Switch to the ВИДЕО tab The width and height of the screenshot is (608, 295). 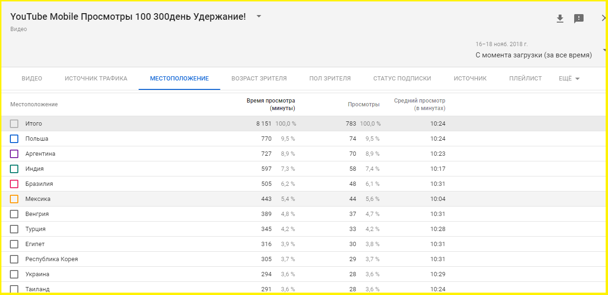(x=32, y=79)
